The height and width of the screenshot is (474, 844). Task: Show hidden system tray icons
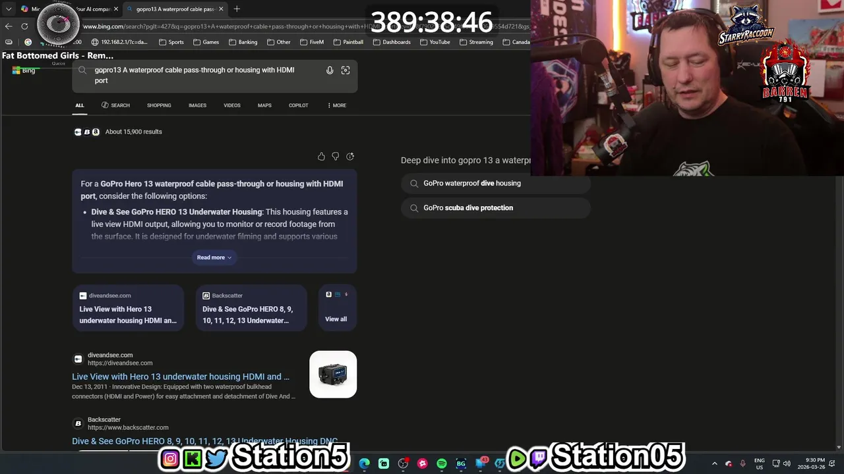(x=715, y=463)
